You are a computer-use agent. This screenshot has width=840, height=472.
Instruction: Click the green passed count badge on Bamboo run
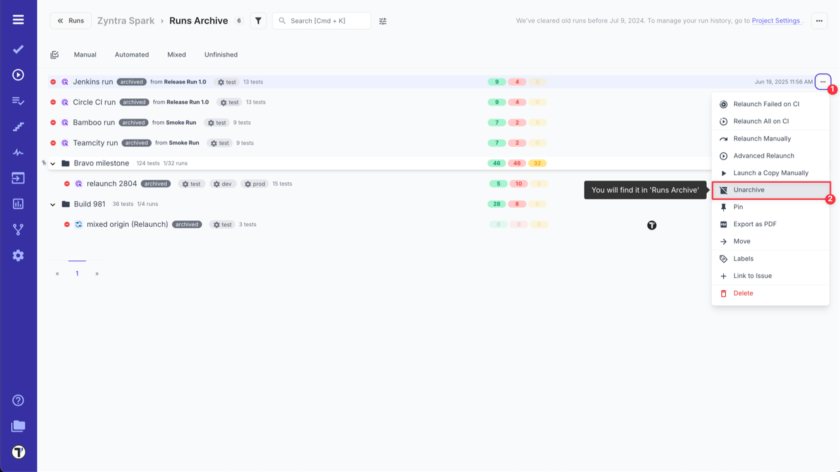tap(497, 122)
